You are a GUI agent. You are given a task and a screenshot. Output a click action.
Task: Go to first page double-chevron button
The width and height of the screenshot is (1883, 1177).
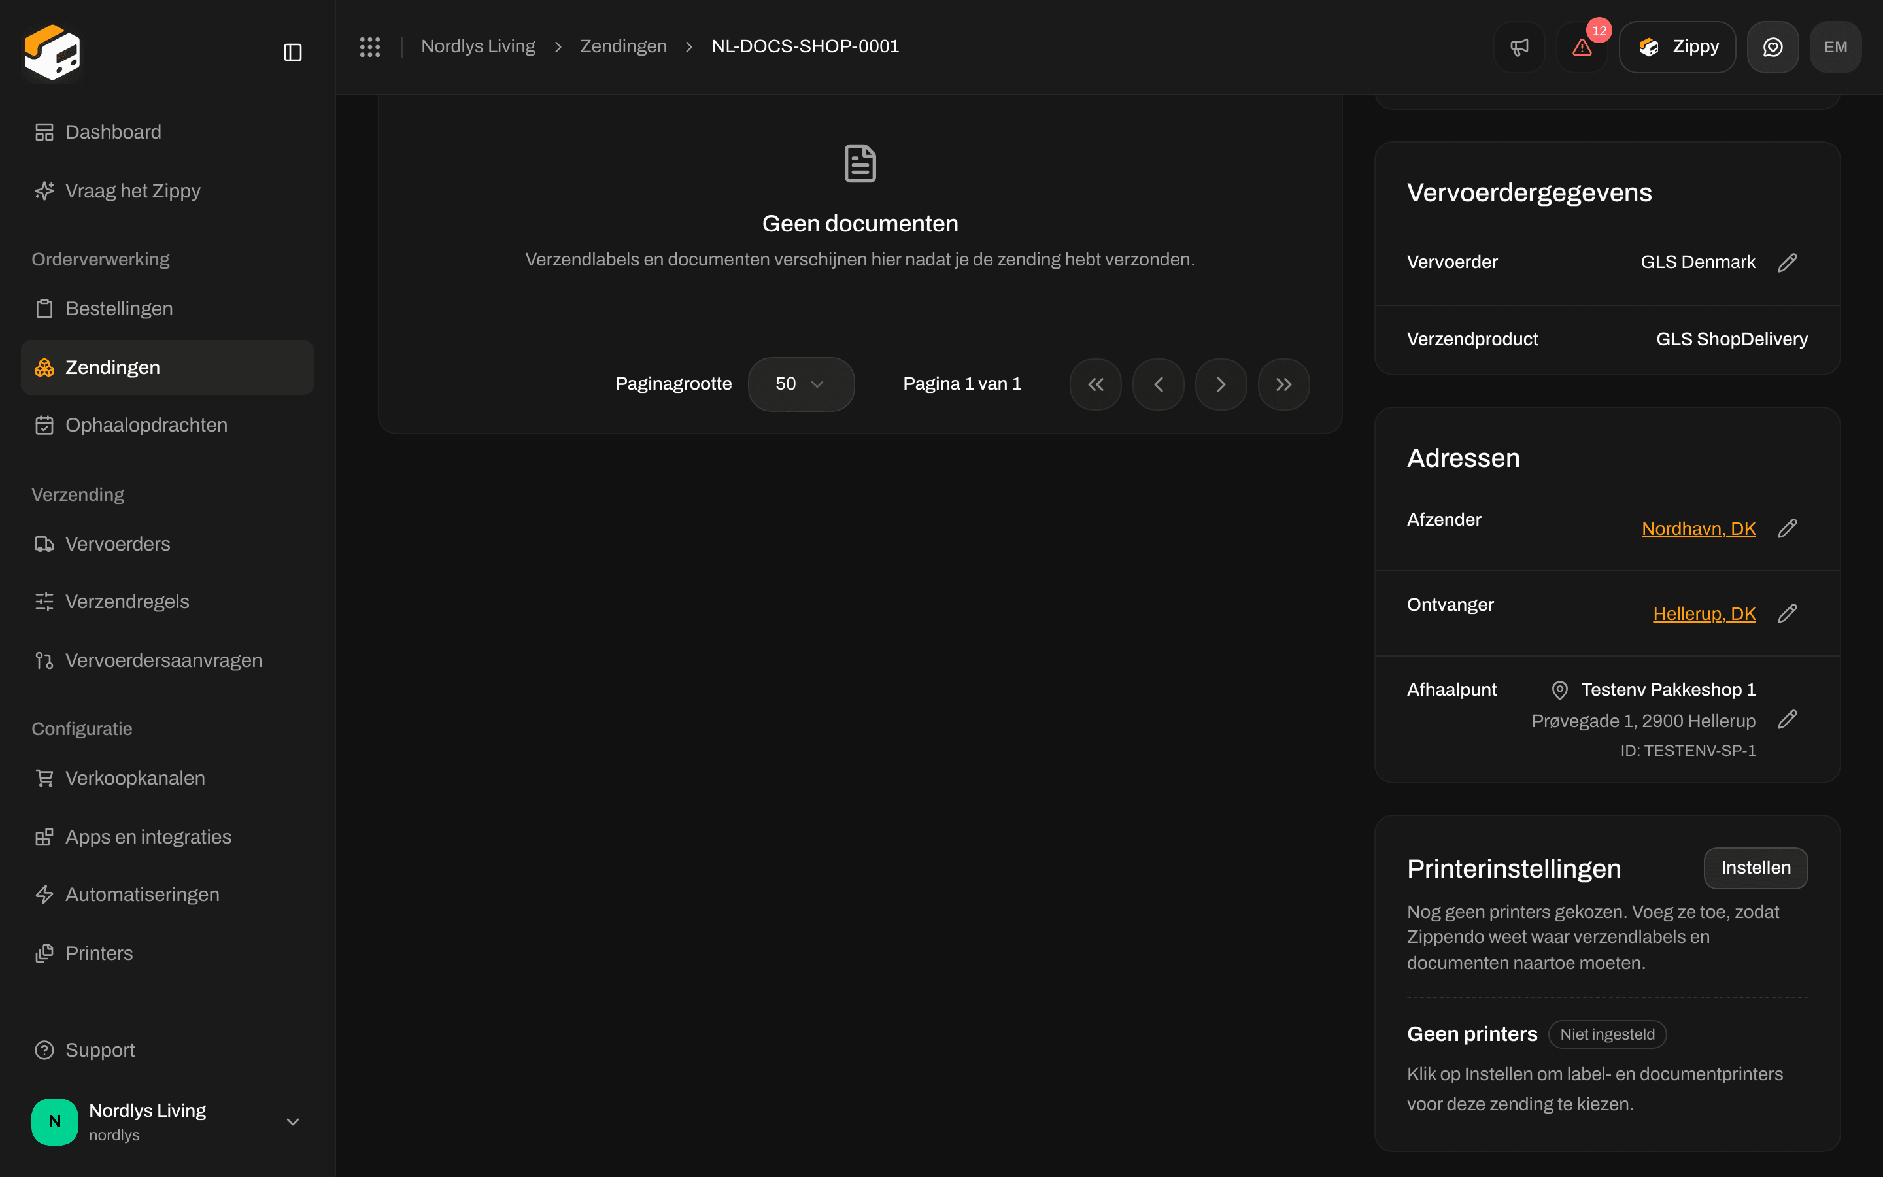tap(1096, 384)
